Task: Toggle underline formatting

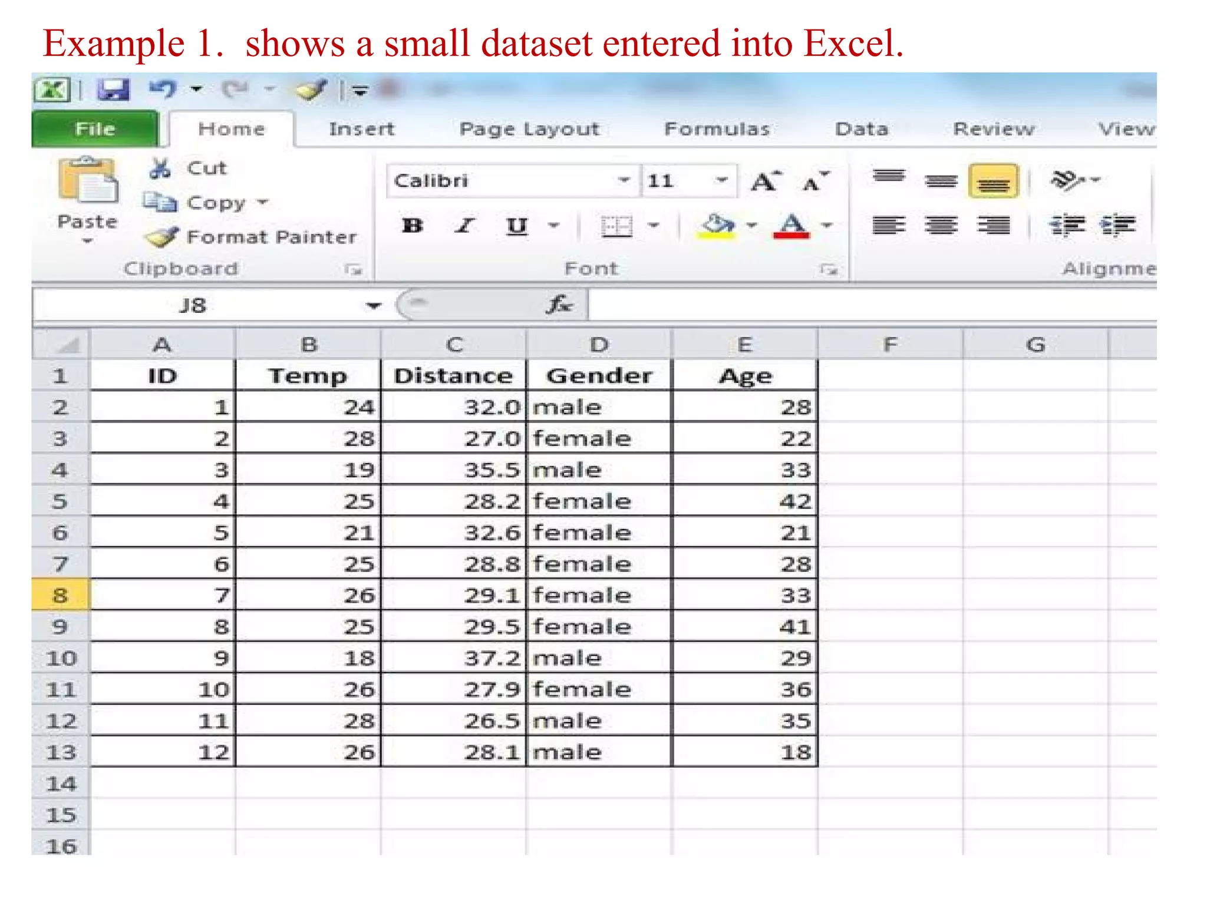Action: point(517,226)
